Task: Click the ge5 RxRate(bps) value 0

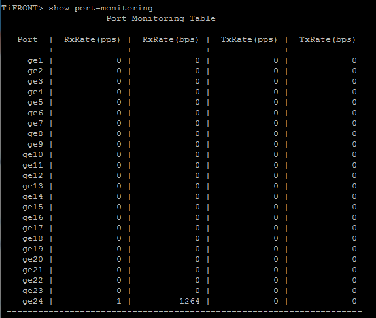Action: [x=197, y=102]
